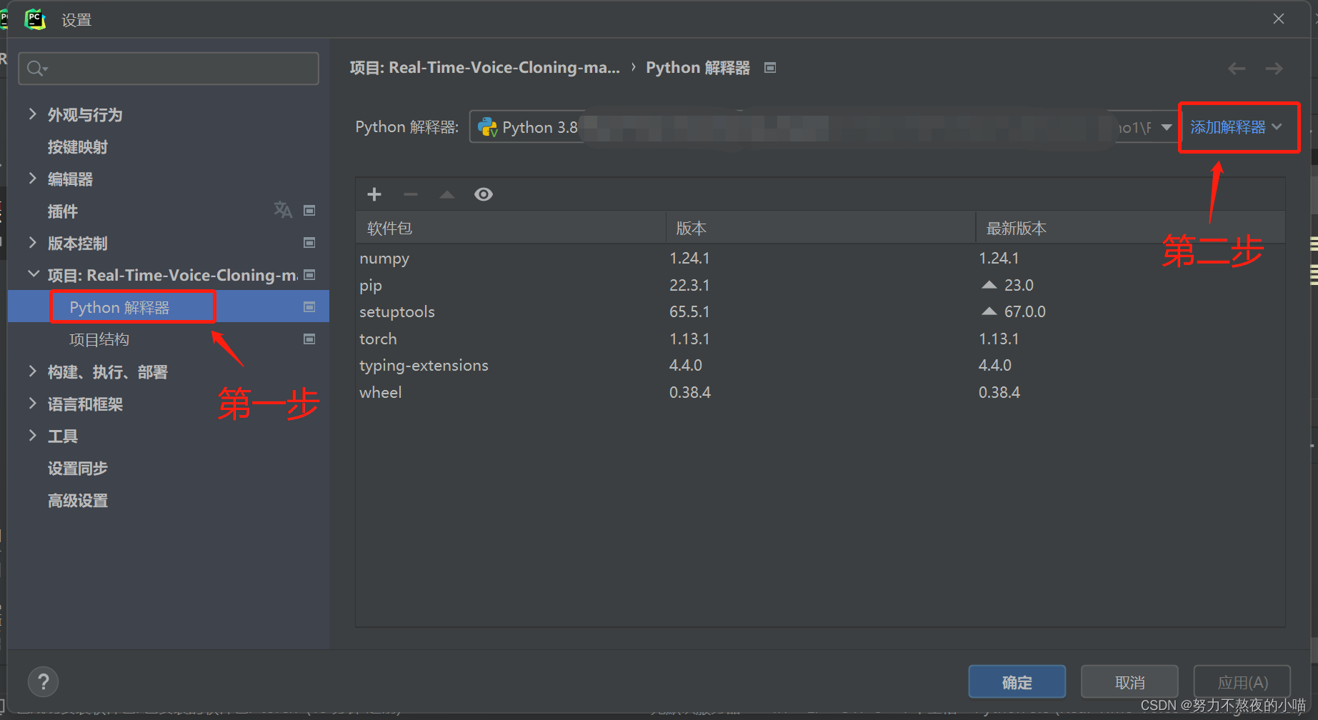Click pip latest version 23.0
Viewport: 1318px width, 720px height.
(x=1019, y=285)
